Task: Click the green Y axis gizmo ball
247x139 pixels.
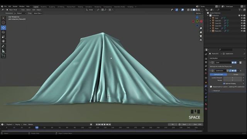Action: click(x=197, y=21)
